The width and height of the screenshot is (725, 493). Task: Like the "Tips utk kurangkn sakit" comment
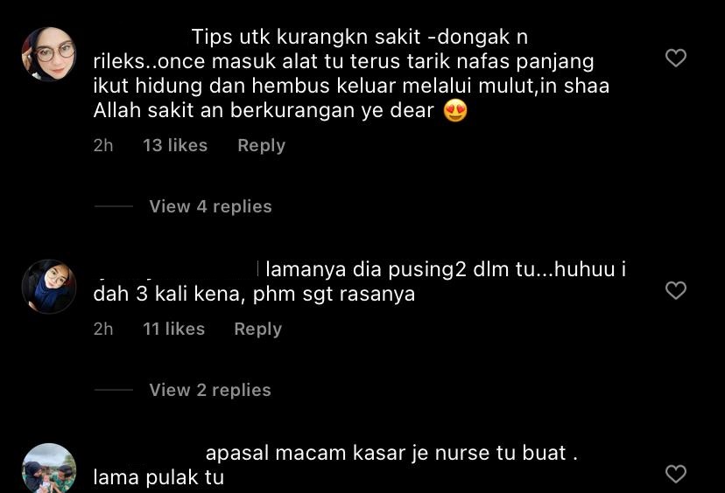point(675,59)
